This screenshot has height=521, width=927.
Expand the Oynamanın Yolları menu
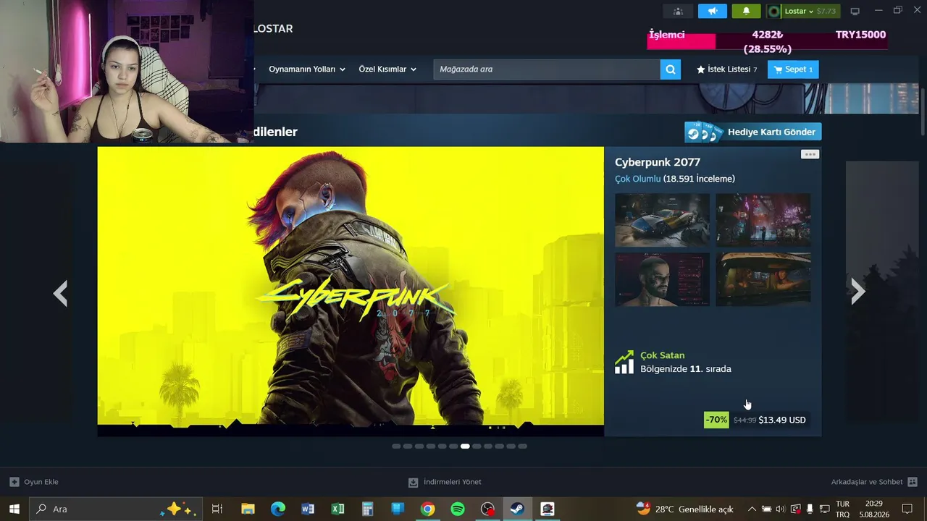tap(307, 69)
